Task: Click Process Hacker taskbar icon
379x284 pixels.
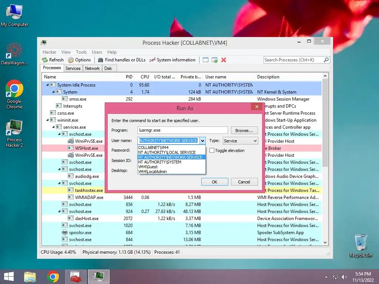Action: [99, 277]
